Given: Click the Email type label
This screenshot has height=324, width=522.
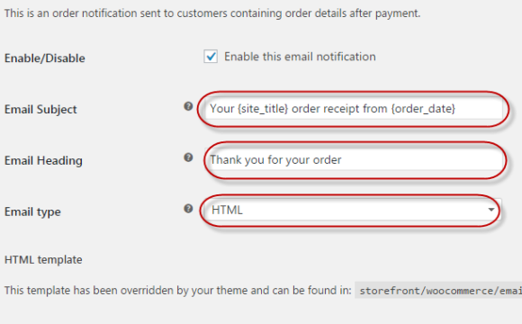Looking at the screenshot, I should pos(32,211).
